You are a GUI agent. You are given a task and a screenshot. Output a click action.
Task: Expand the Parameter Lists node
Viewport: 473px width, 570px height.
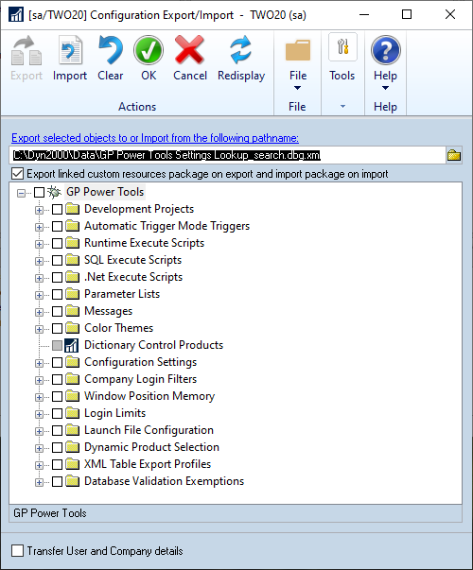pyautogui.click(x=39, y=295)
